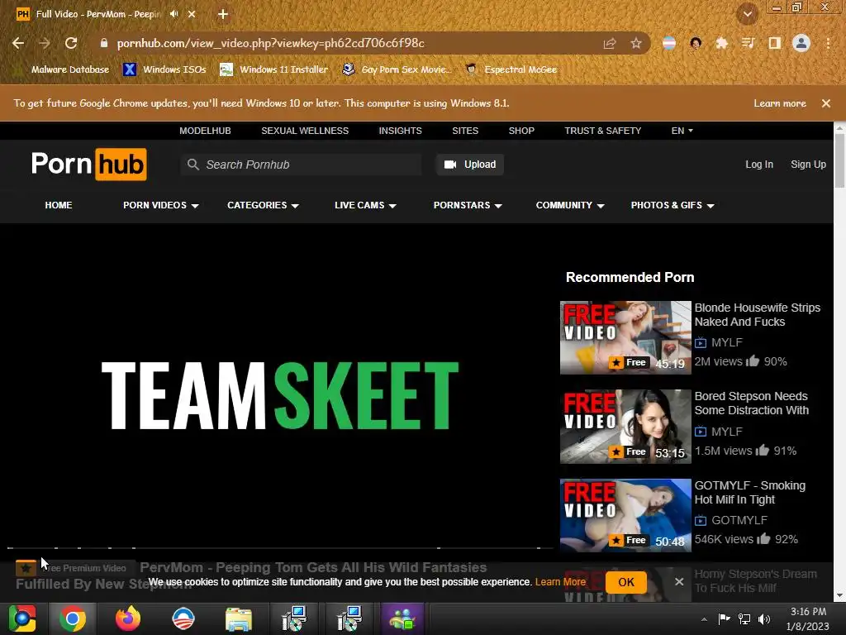Open the recommended thumbnail lasting 50:48
Screen dimensions: 846x635
tap(625, 515)
